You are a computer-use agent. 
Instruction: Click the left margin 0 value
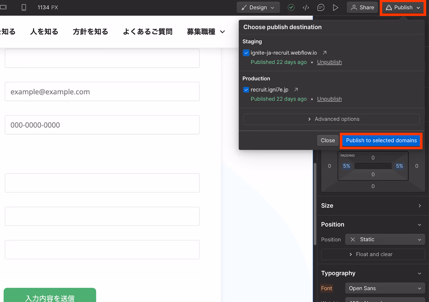[330, 166]
